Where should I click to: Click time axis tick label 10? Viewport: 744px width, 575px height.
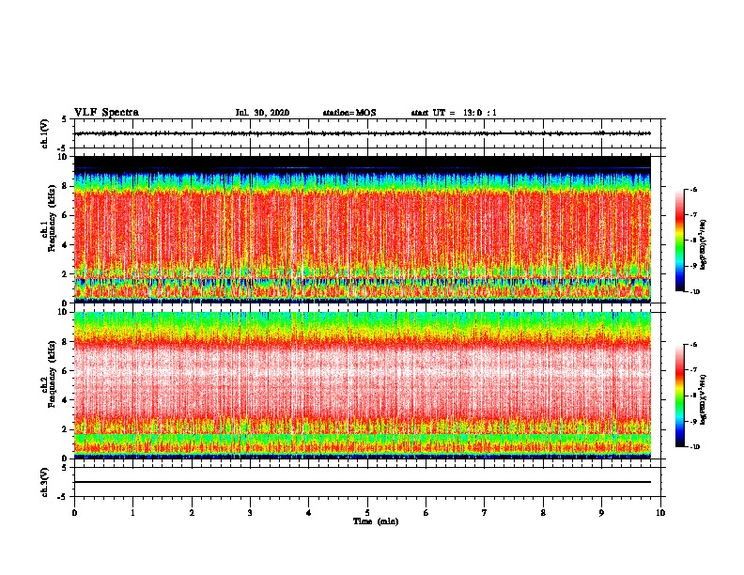(660, 513)
